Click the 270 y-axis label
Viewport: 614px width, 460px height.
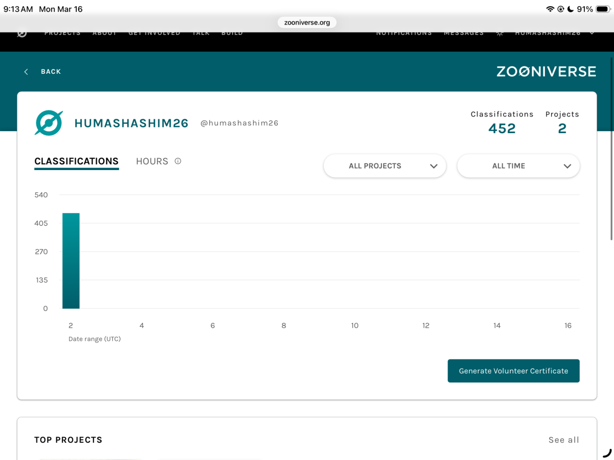pyautogui.click(x=41, y=252)
